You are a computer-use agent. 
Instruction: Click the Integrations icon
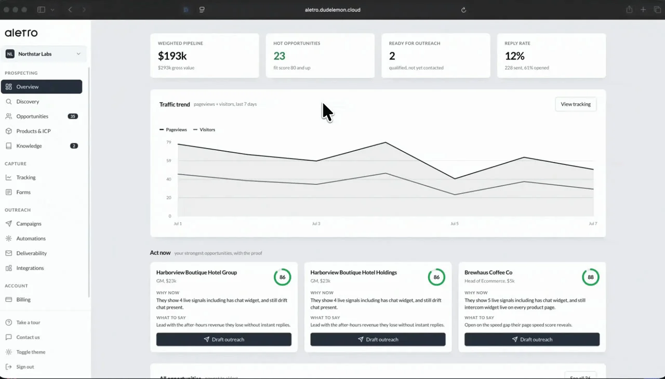8,268
